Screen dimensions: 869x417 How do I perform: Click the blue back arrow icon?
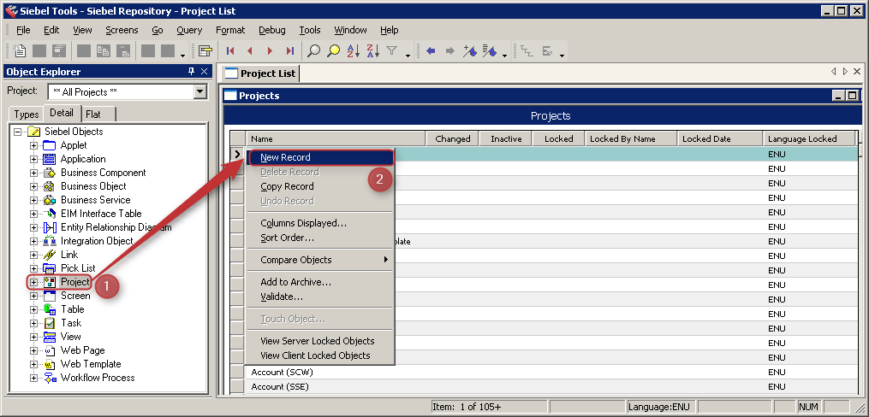(x=431, y=51)
